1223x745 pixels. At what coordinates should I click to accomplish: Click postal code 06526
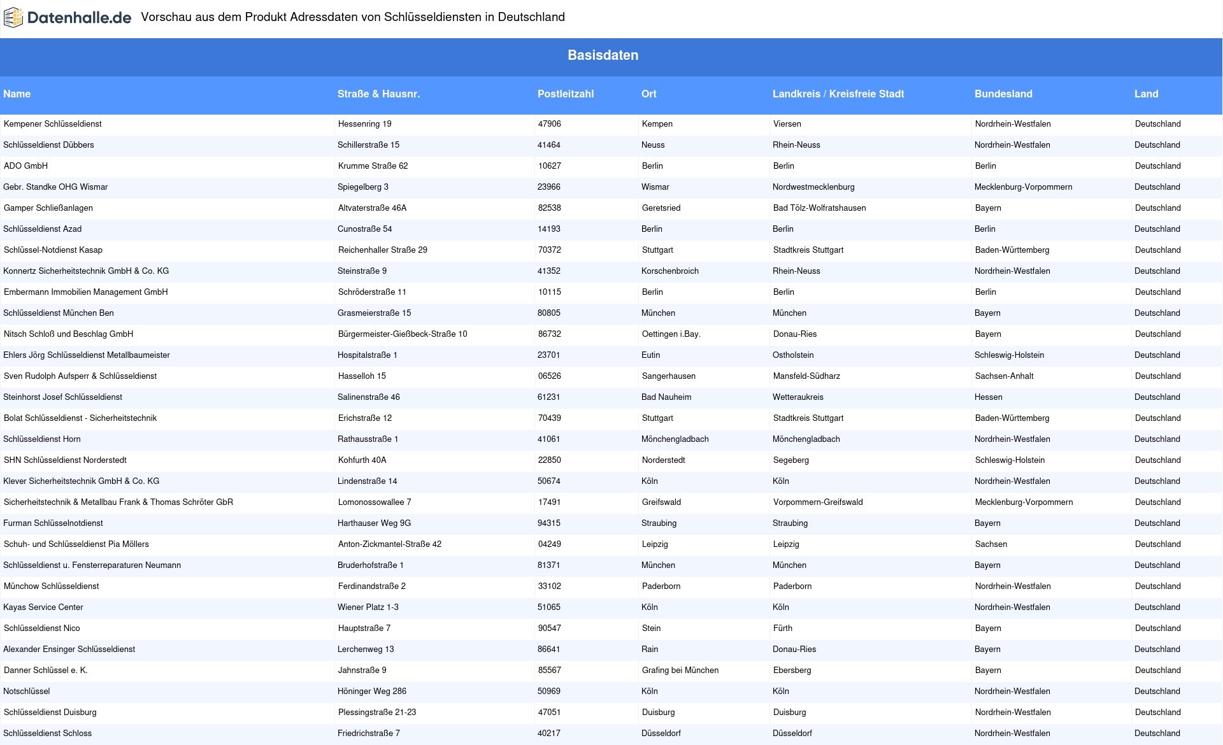click(550, 376)
